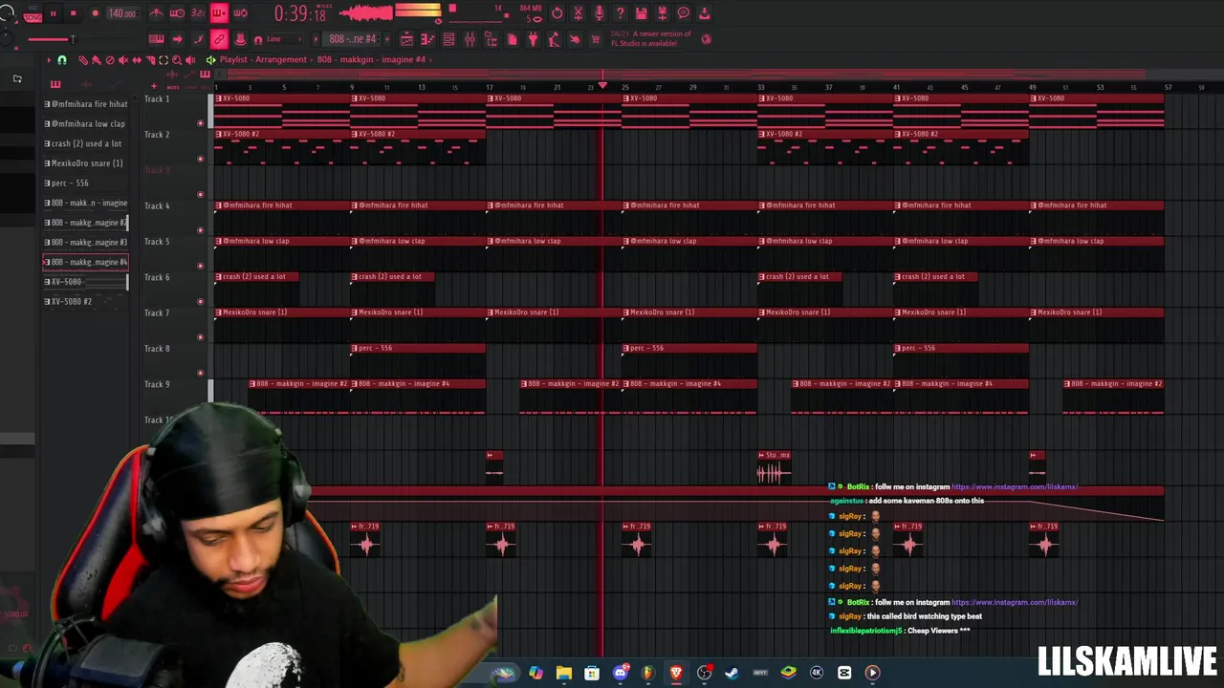This screenshot has width=1224, height=688.
Task: Toggle Pat/Song mode switch
Action: [33, 13]
